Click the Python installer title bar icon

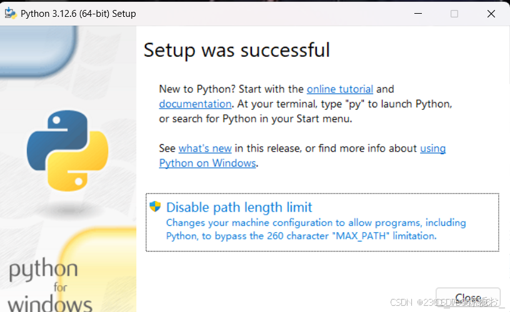(11, 13)
